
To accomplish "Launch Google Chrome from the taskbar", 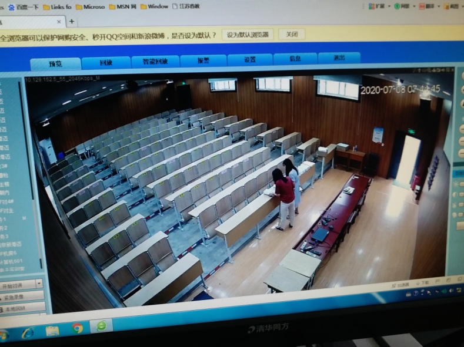I will 77,328.
